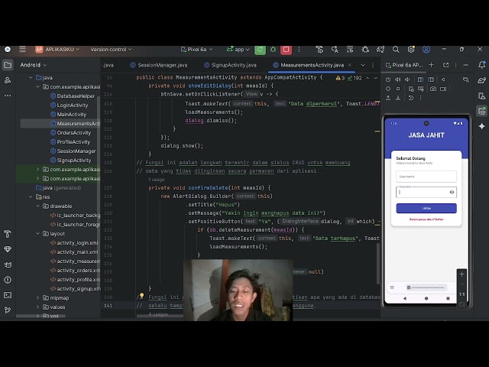Expand the mipmap folder

[37, 297]
